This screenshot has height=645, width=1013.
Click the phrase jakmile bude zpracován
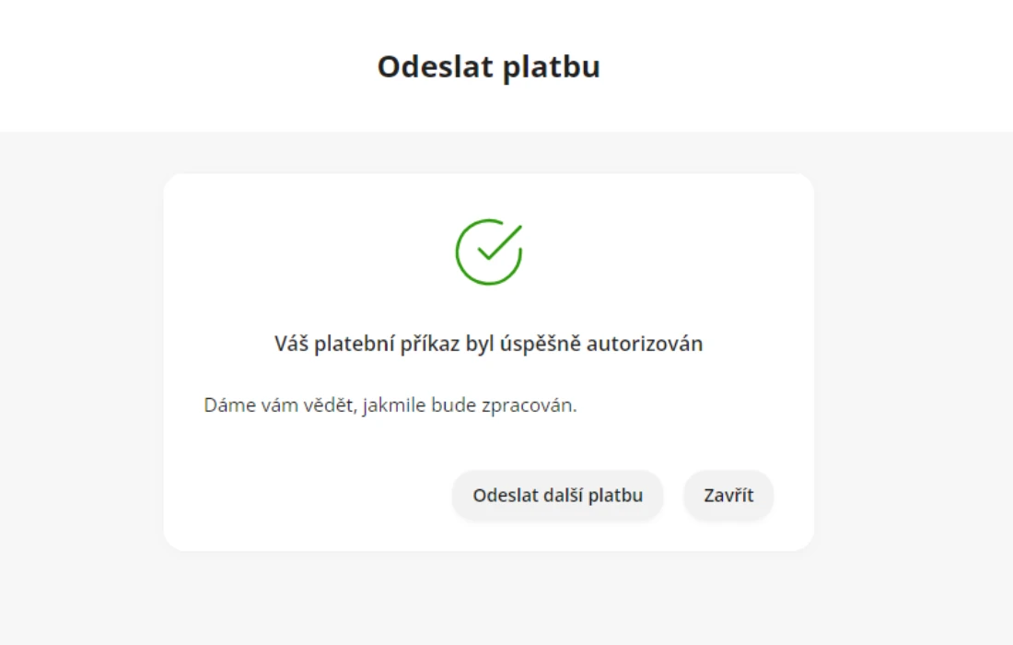point(470,405)
